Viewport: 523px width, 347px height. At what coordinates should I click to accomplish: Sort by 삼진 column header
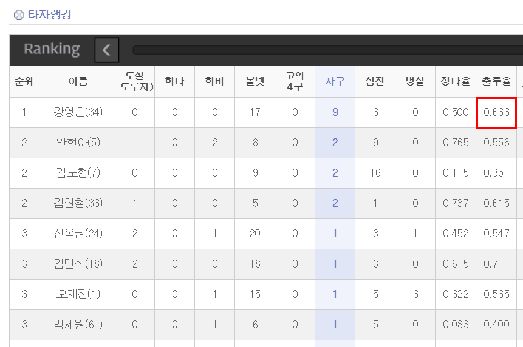tap(375, 81)
